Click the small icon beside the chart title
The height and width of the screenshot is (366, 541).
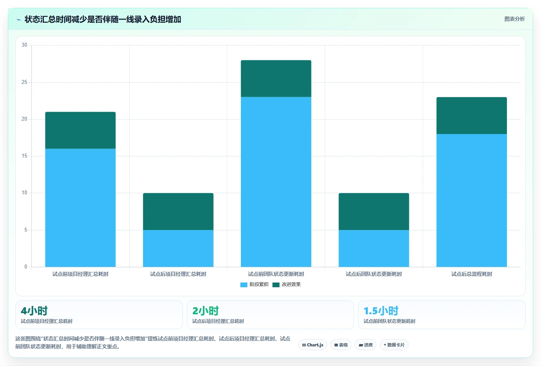[18, 20]
